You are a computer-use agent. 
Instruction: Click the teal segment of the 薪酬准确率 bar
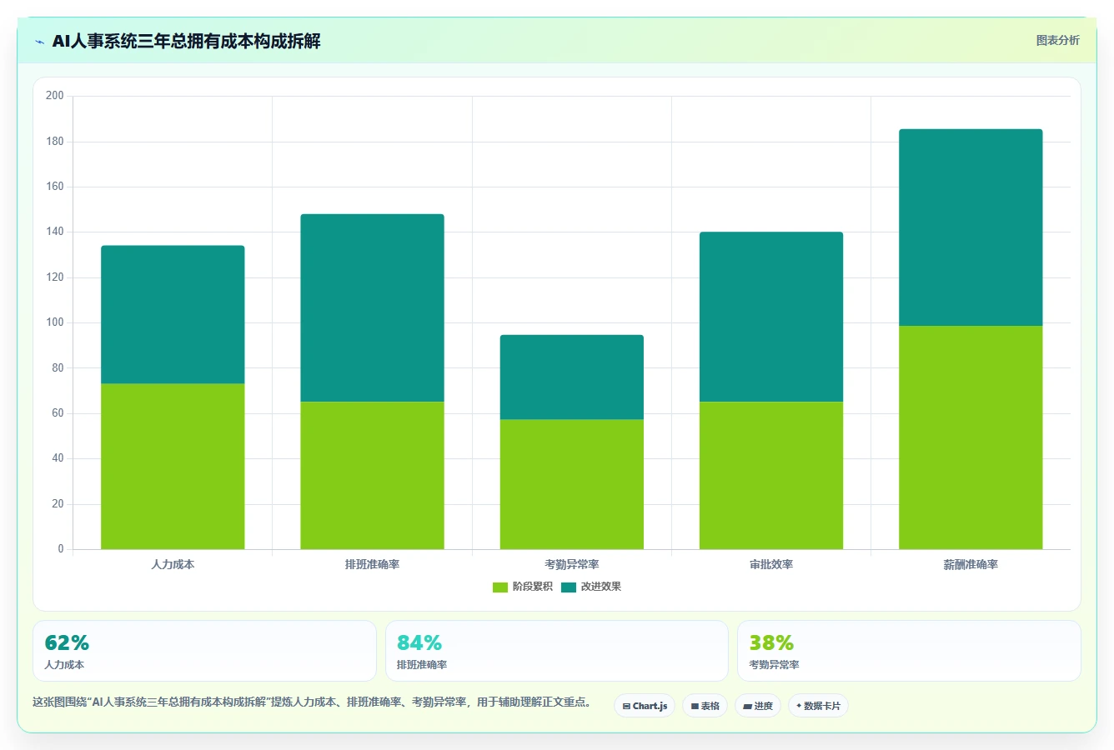coord(971,227)
